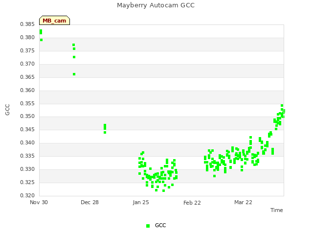Click the 0.350 y-axis value

click(x=27, y=117)
